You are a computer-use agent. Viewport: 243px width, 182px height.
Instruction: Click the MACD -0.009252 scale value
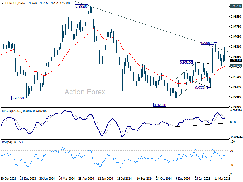pos(236,137)
